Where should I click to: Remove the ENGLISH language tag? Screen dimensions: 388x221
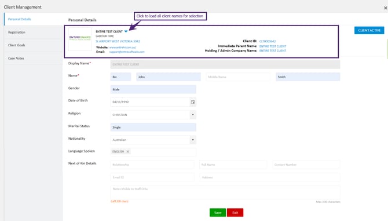click(x=127, y=151)
